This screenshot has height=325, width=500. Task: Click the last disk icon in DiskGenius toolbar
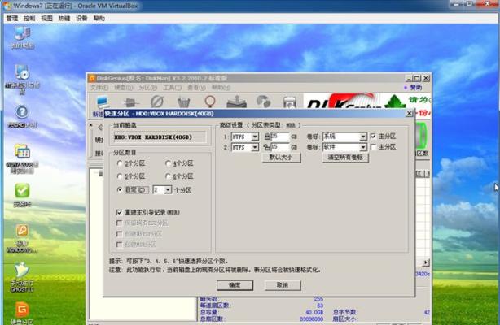click(289, 102)
